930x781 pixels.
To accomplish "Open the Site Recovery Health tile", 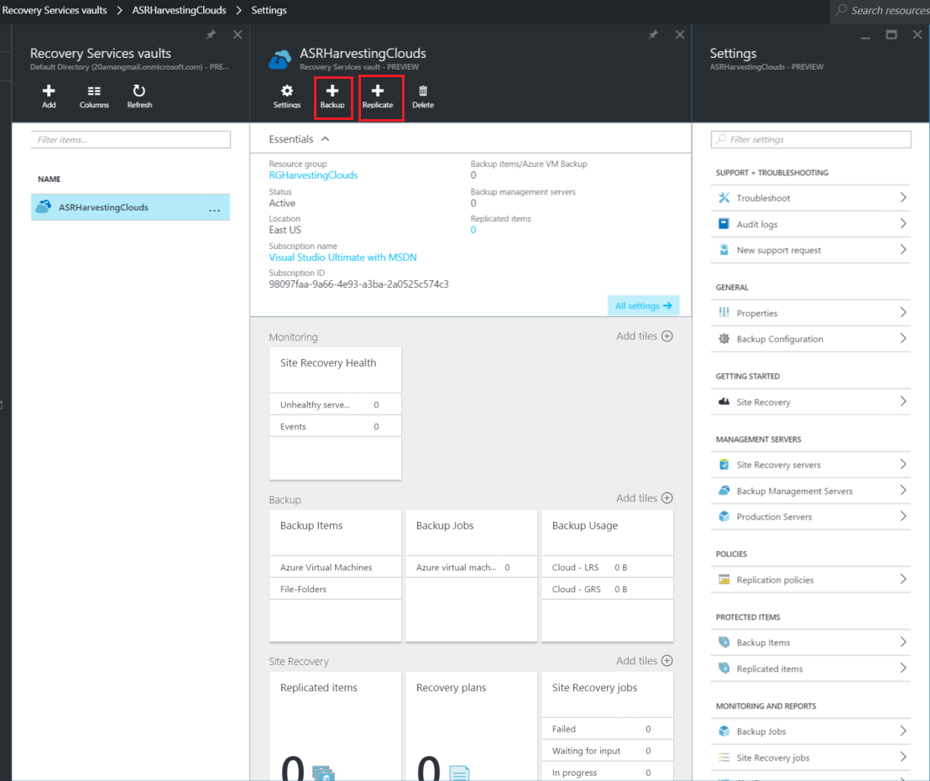I will [x=335, y=414].
